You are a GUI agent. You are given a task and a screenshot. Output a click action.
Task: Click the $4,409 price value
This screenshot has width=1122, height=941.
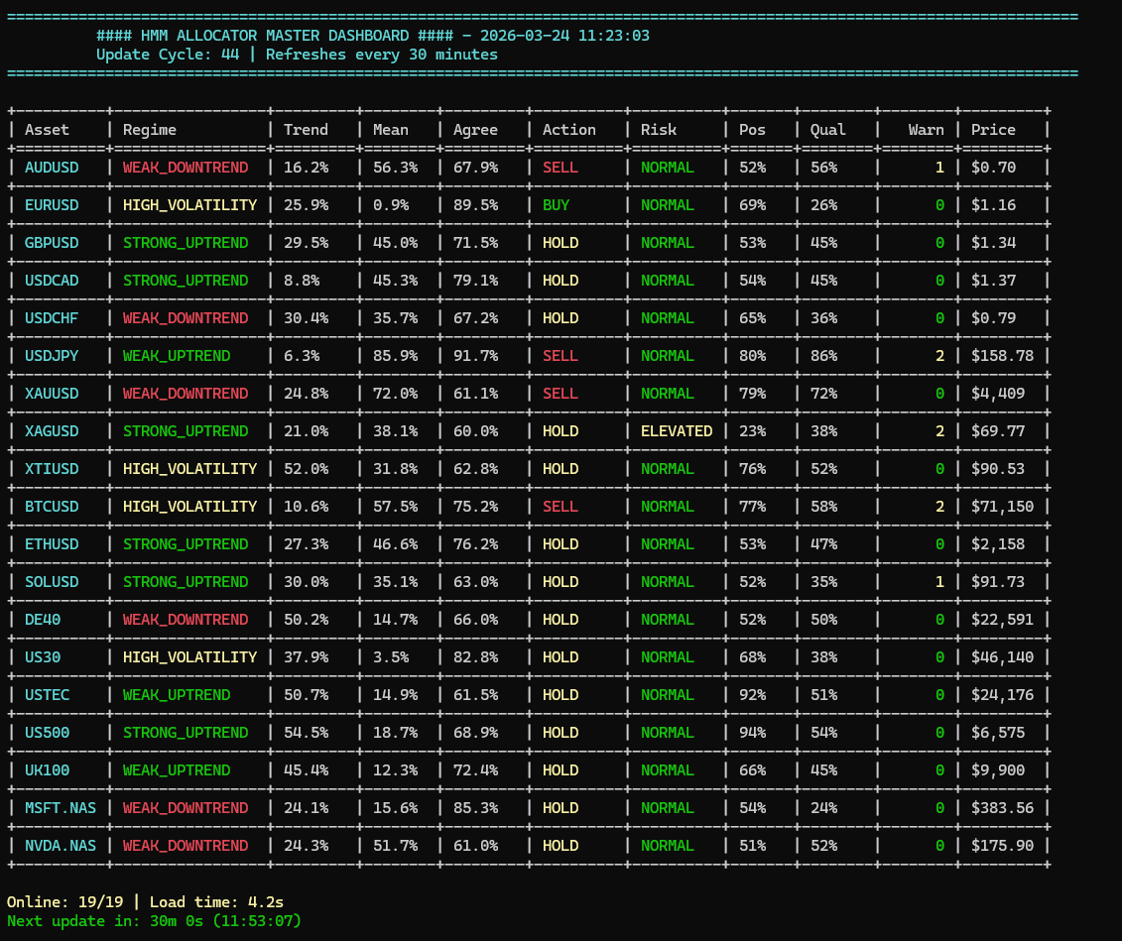click(x=997, y=394)
